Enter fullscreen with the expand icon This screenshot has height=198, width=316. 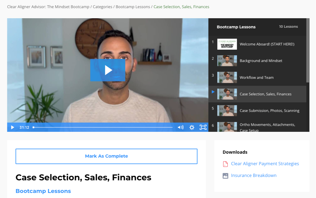click(x=203, y=127)
